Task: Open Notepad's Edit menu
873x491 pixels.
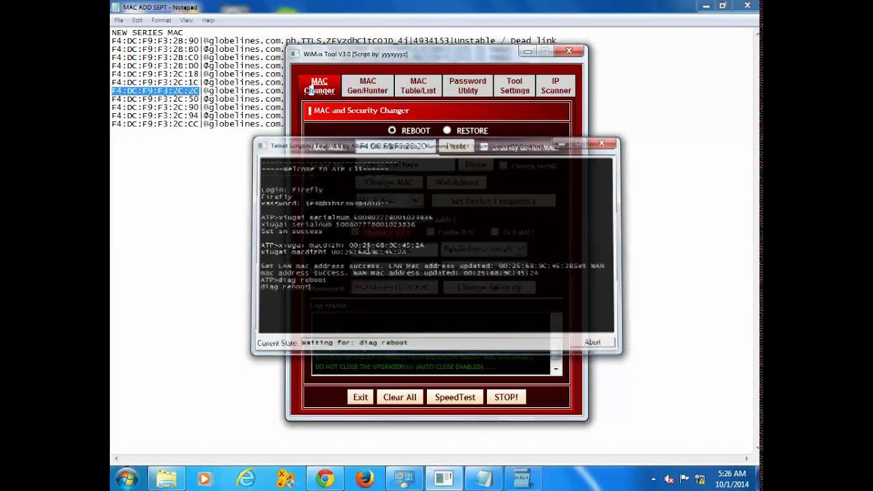Action: point(137,20)
